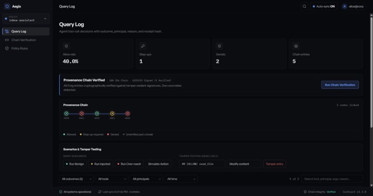Click the Last sync refresh icon
This screenshot has width=373, height=196.
(99, 192)
